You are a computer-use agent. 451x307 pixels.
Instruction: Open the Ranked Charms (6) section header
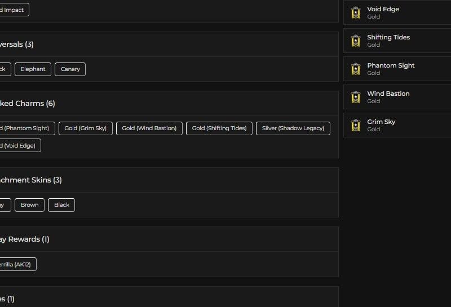point(28,104)
